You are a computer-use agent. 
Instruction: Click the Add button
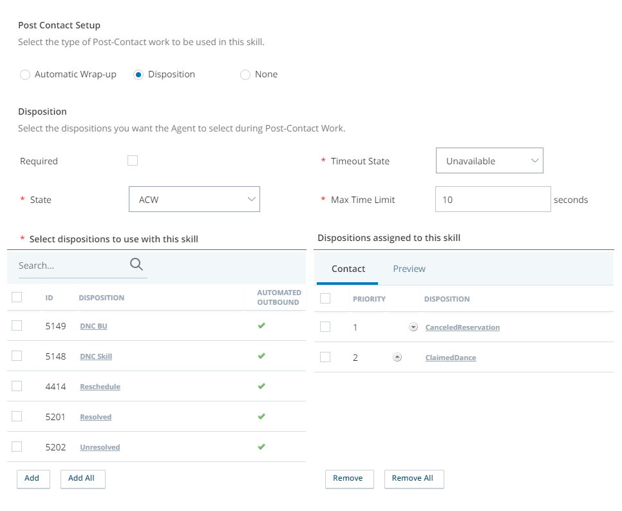tap(33, 479)
